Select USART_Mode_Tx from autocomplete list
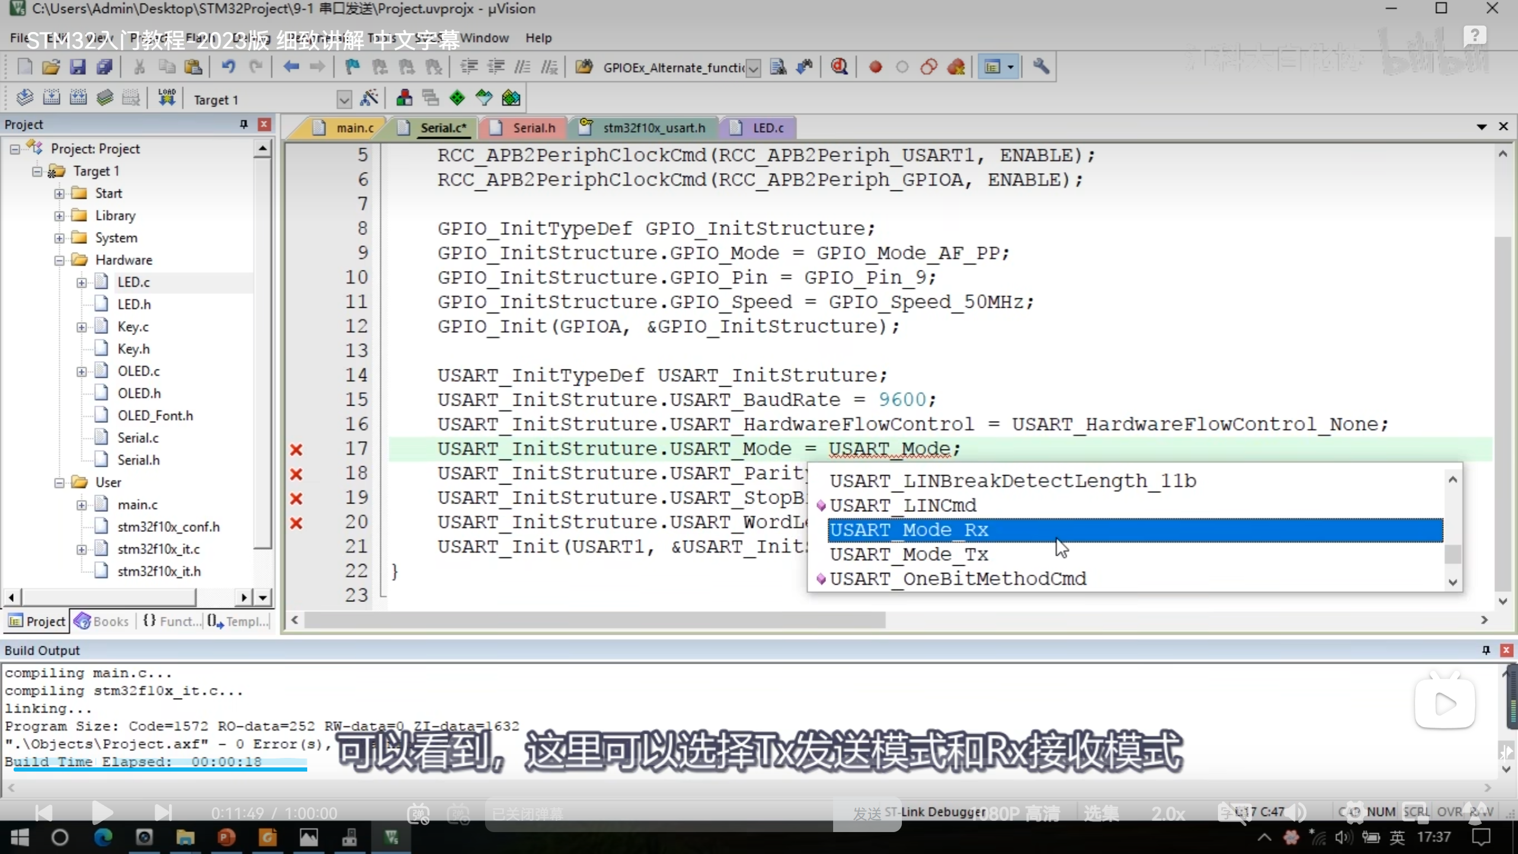The width and height of the screenshot is (1518, 854). coord(908,555)
